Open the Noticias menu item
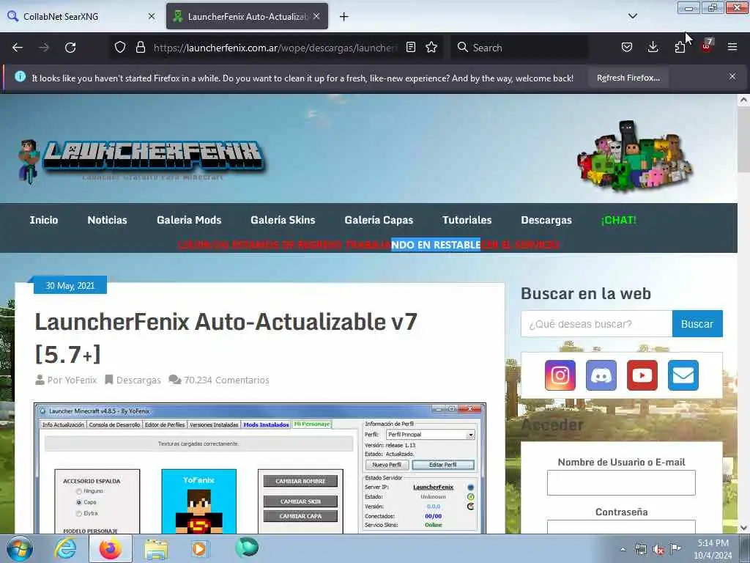This screenshot has width=750, height=563. click(x=107, y=220)
